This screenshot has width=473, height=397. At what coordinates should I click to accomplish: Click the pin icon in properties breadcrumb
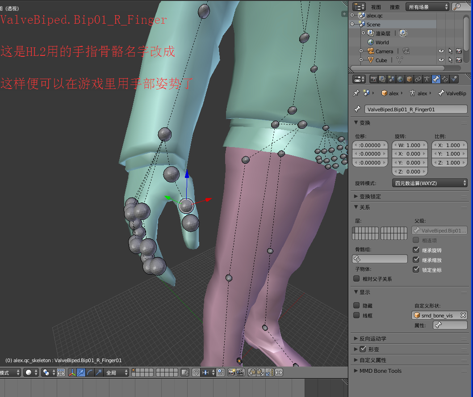(x=356, y=93)
